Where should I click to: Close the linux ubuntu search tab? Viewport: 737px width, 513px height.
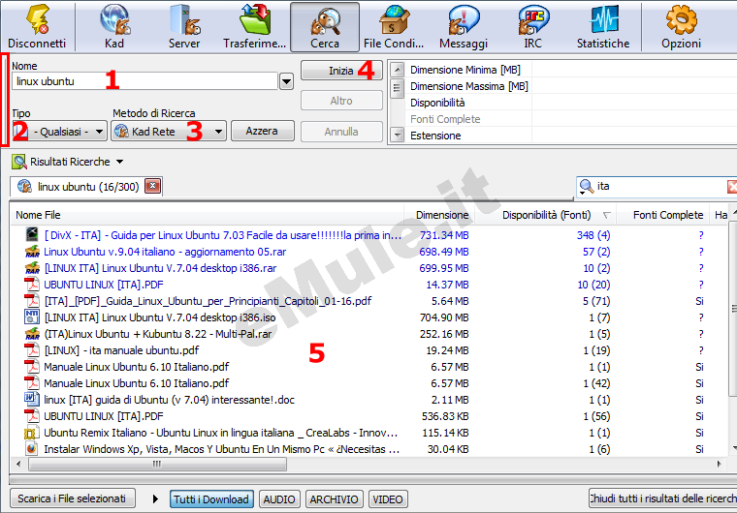coord(153,186)
